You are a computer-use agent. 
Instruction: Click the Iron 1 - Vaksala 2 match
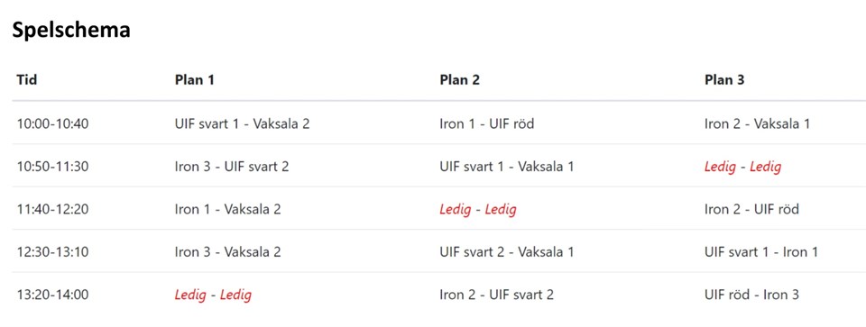(227, 209)
